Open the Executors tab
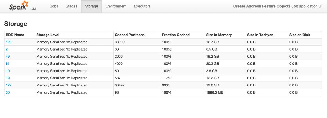327x118 pixels. (142, 6)
